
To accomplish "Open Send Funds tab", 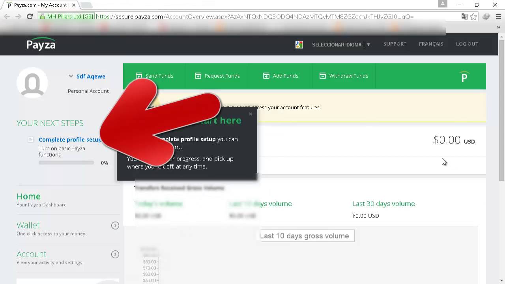I will 154,76.
